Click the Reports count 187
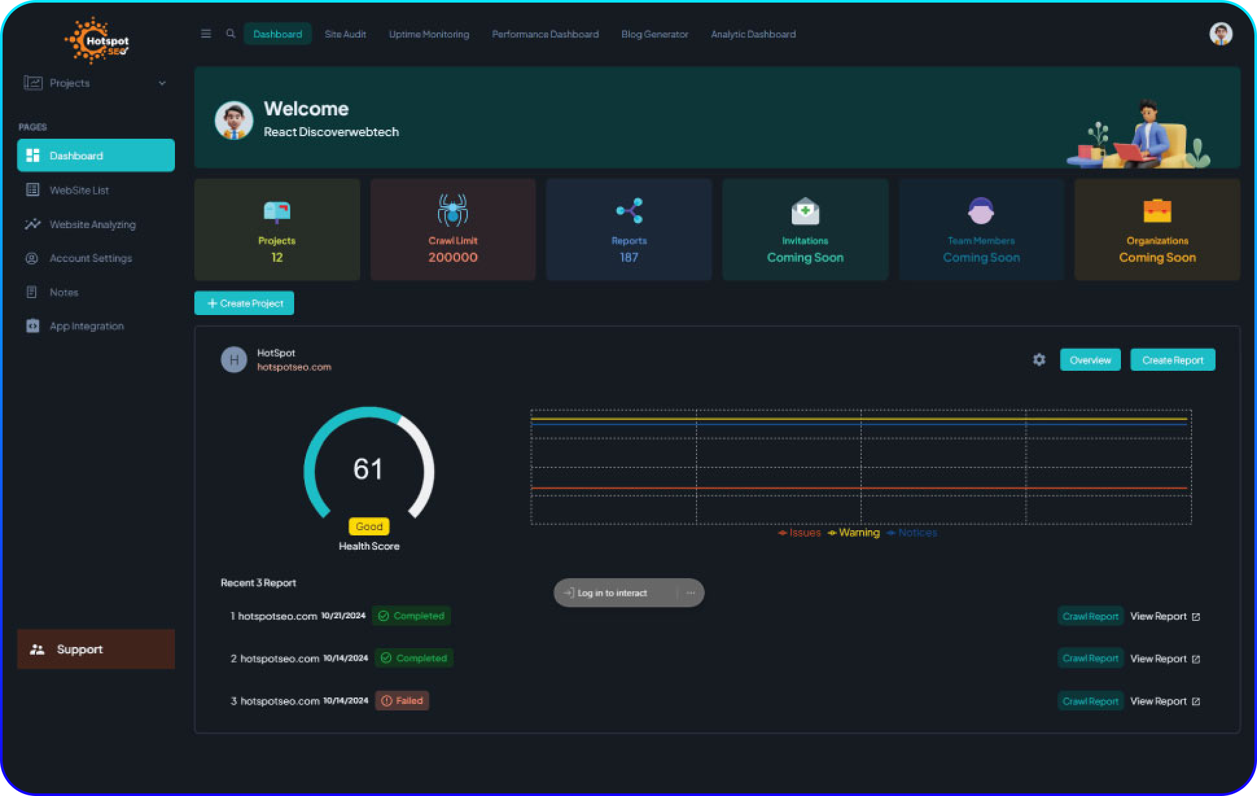Screen dimensions: 1257x796 629,257
